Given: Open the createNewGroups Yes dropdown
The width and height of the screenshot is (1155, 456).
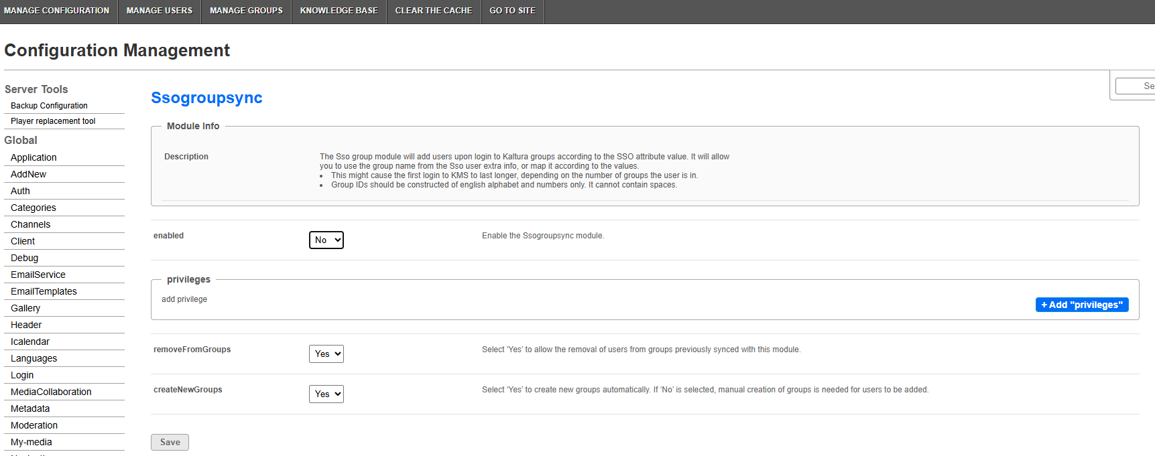Looking at the screenshot, I should click(x=326, y=394).
